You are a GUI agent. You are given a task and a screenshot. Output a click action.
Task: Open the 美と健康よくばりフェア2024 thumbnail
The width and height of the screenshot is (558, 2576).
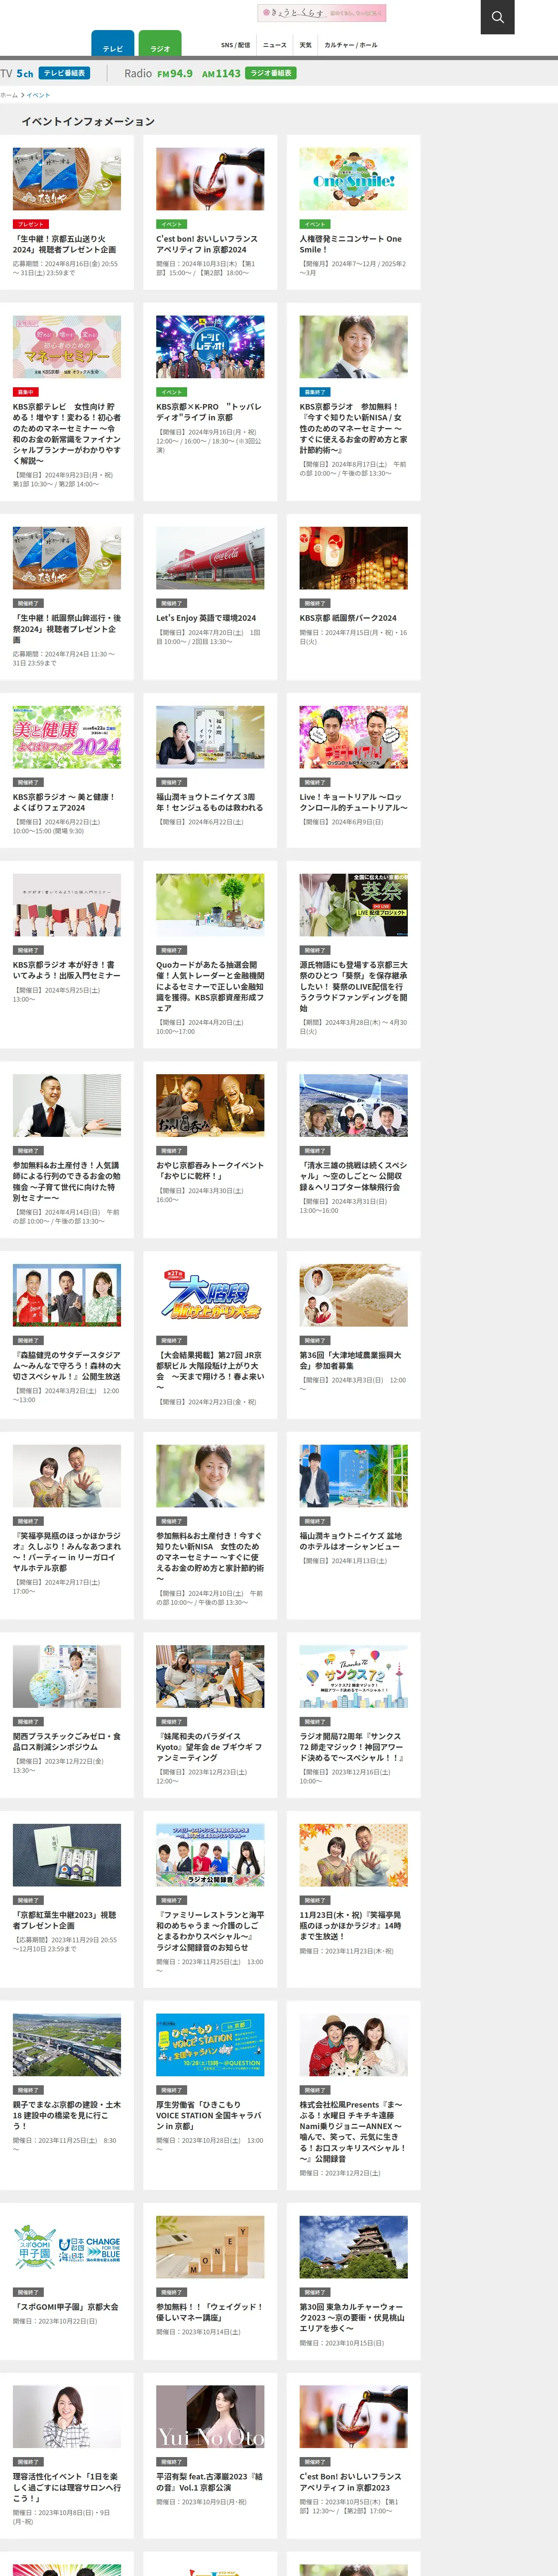pyautogui.click(x=67, y=737)
